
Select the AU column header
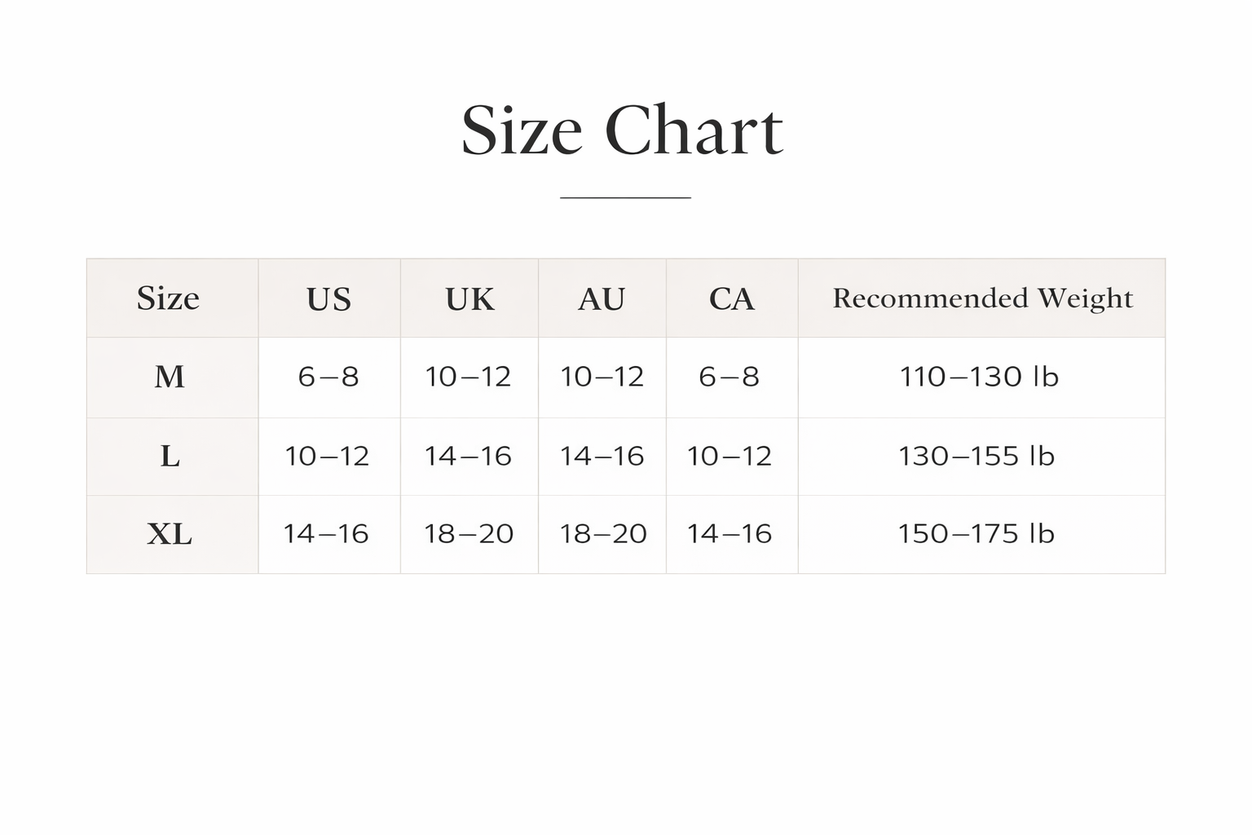point(602,299)
